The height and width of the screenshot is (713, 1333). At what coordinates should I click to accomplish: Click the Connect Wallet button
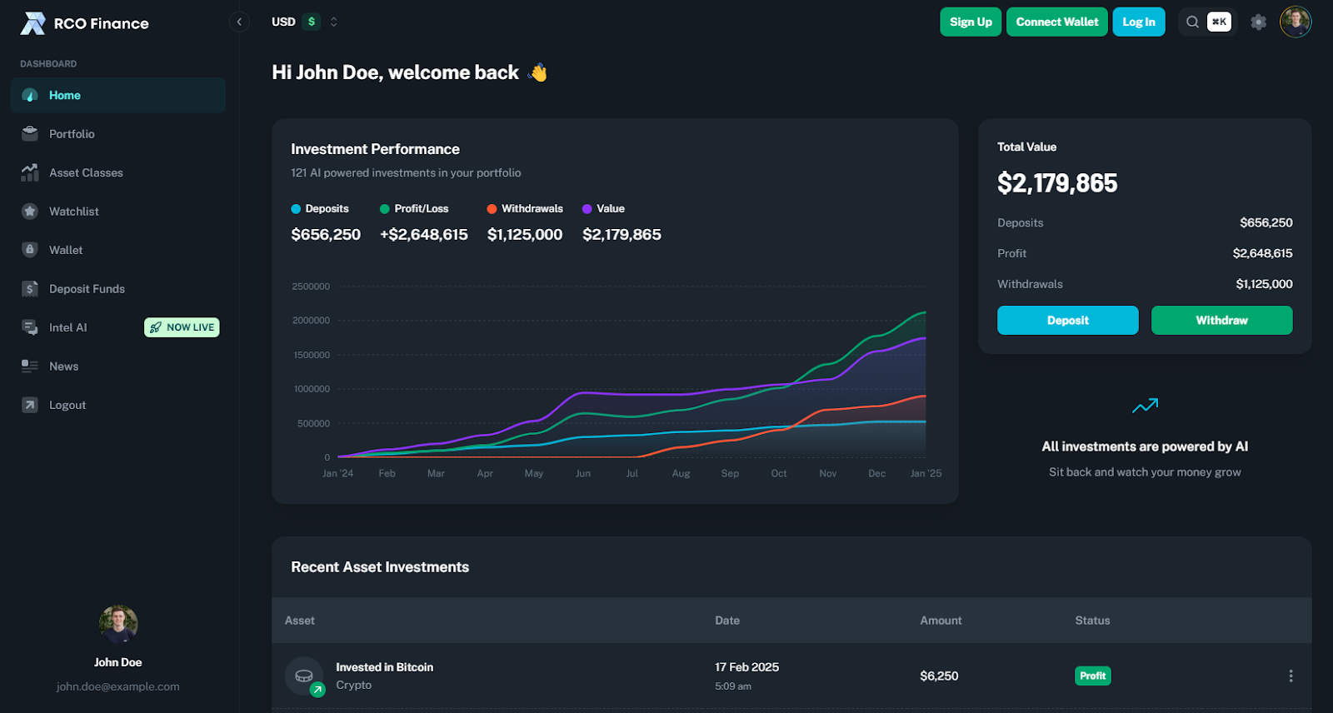pos(1056,22)
